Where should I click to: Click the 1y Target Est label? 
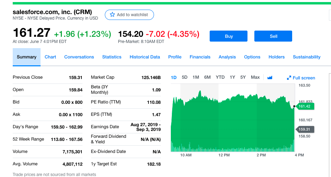point(104,164)
